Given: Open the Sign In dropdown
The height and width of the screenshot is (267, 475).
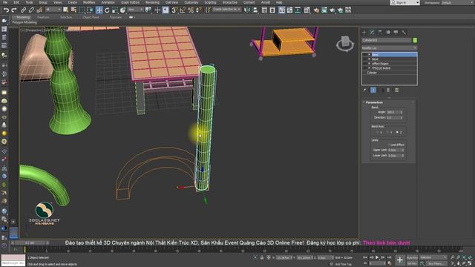Looking at the screenshot, I should tap(404, 2).
